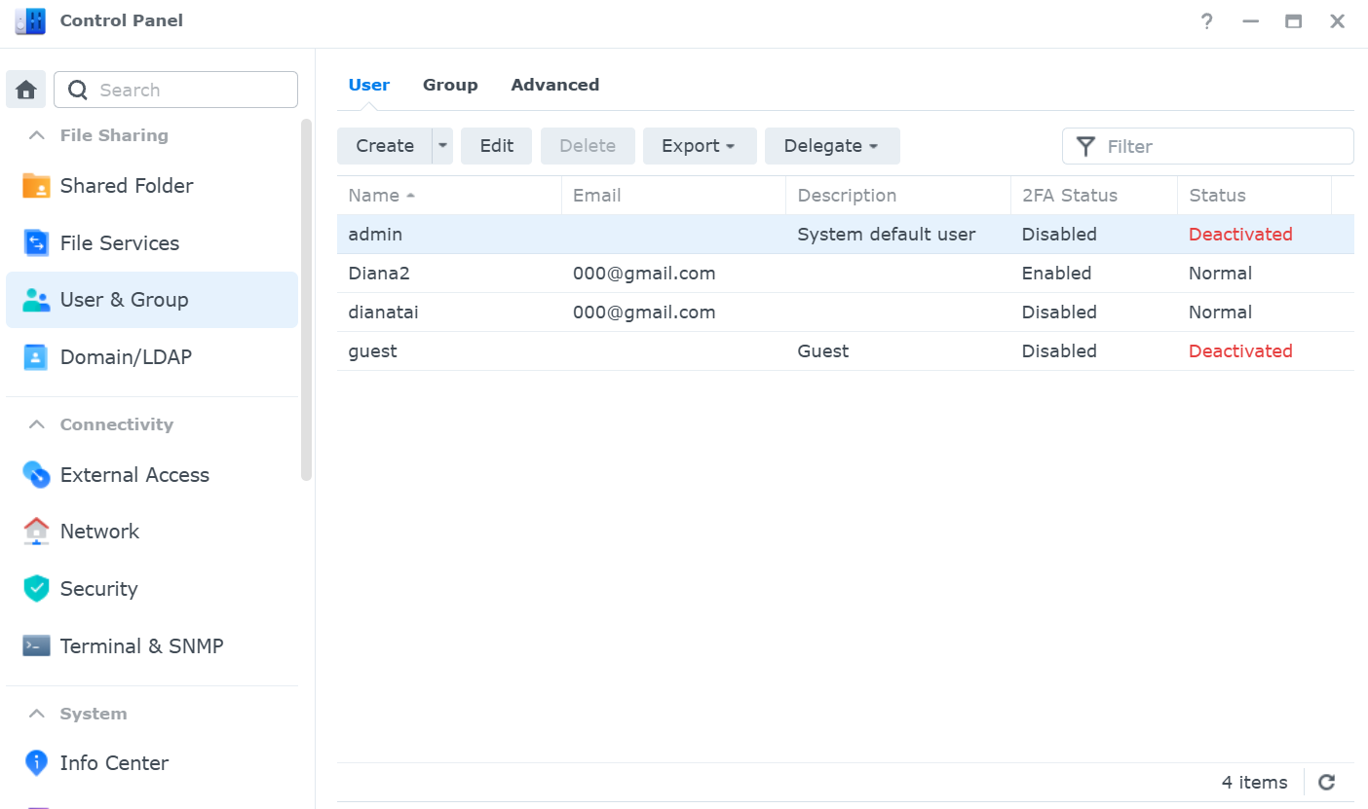Click the Control Panel app icon
Viewport: 1368px width, 809px height.
click(x=30, y=20)
